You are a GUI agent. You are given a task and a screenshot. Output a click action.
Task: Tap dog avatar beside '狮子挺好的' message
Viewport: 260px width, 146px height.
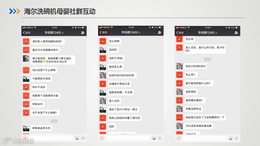coord(26,58)
